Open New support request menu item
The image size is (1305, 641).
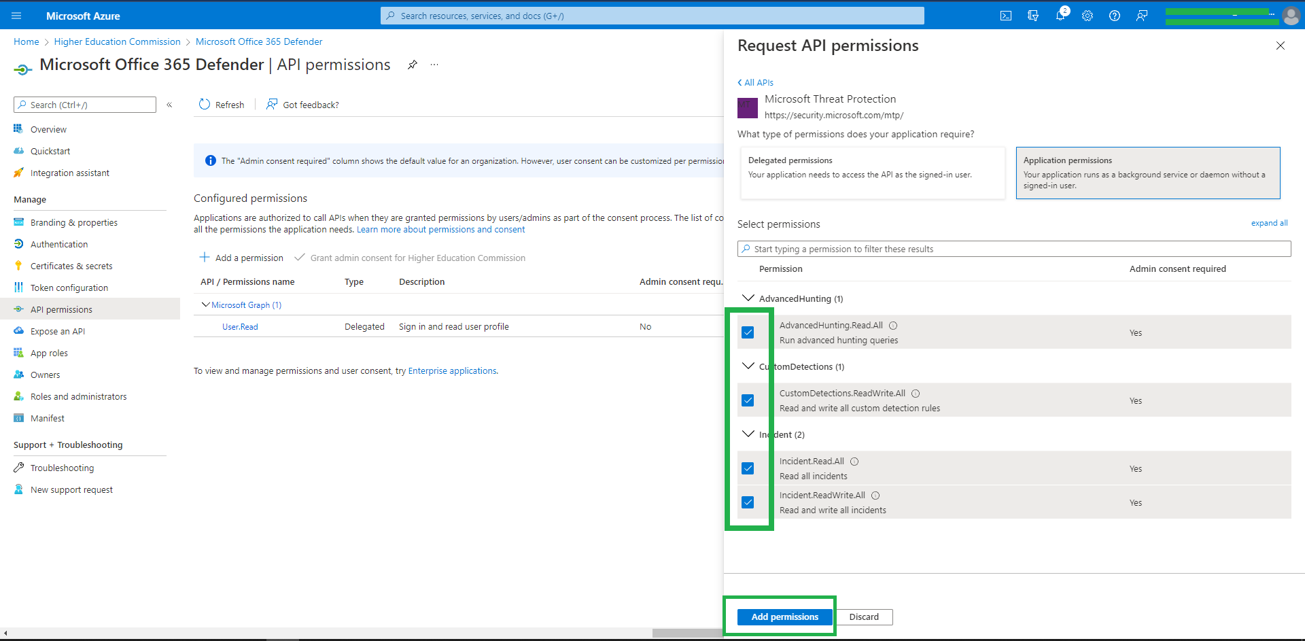click(x=71, y=489)
